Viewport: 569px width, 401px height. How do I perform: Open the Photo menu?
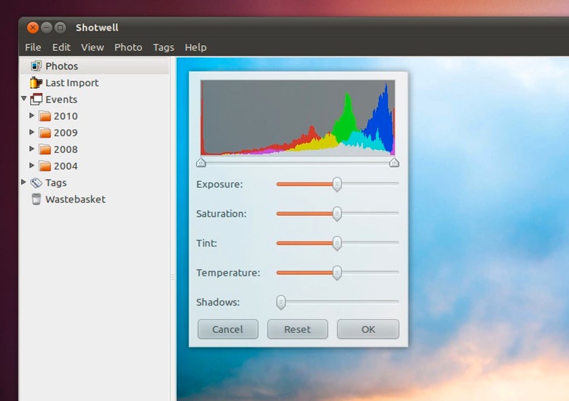128,47
